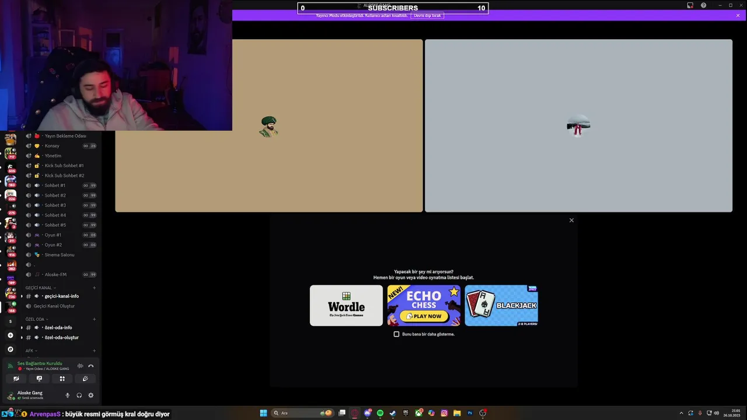This screenshot has height=420, width=747.
Task: Join the Sohbet #3 voice channel
Action: pyautogui.click(x=61, y=205)
